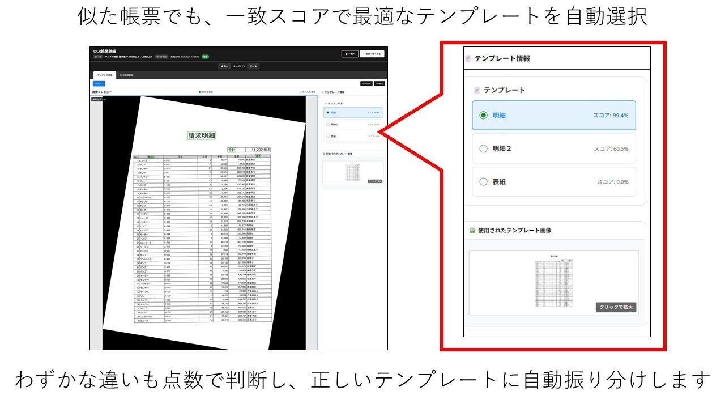Click the JSON出力 export button

pos(366,83)
